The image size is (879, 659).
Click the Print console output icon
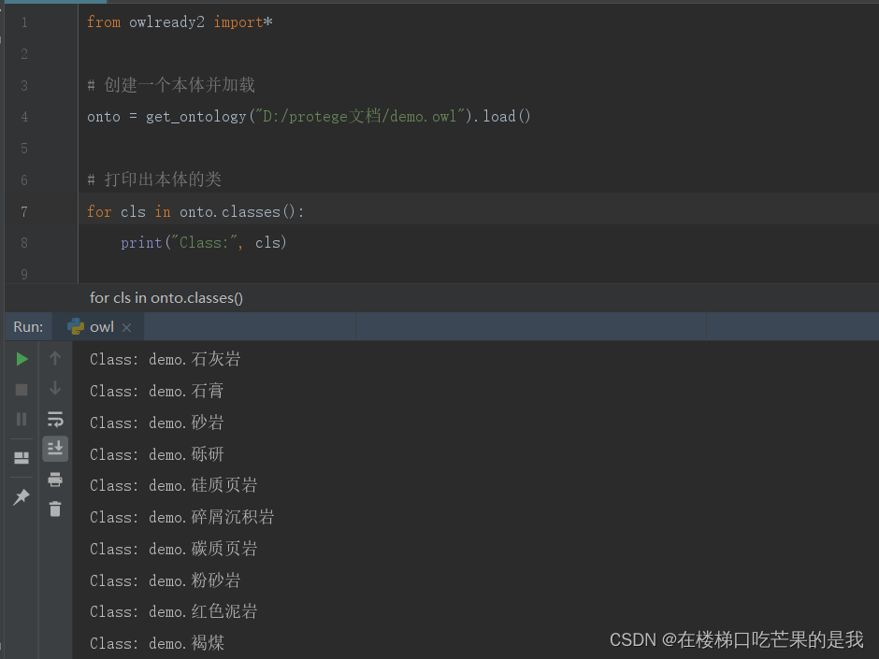55,480
